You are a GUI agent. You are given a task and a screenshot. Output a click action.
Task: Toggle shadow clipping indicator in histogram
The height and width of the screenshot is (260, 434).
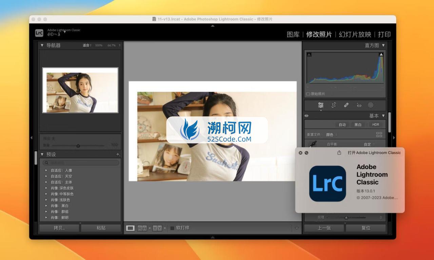(x=309, y=54)
